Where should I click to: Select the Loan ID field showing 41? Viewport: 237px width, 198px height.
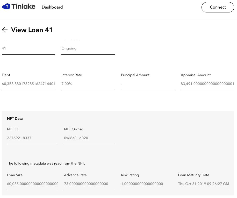[x=28, y=48]
